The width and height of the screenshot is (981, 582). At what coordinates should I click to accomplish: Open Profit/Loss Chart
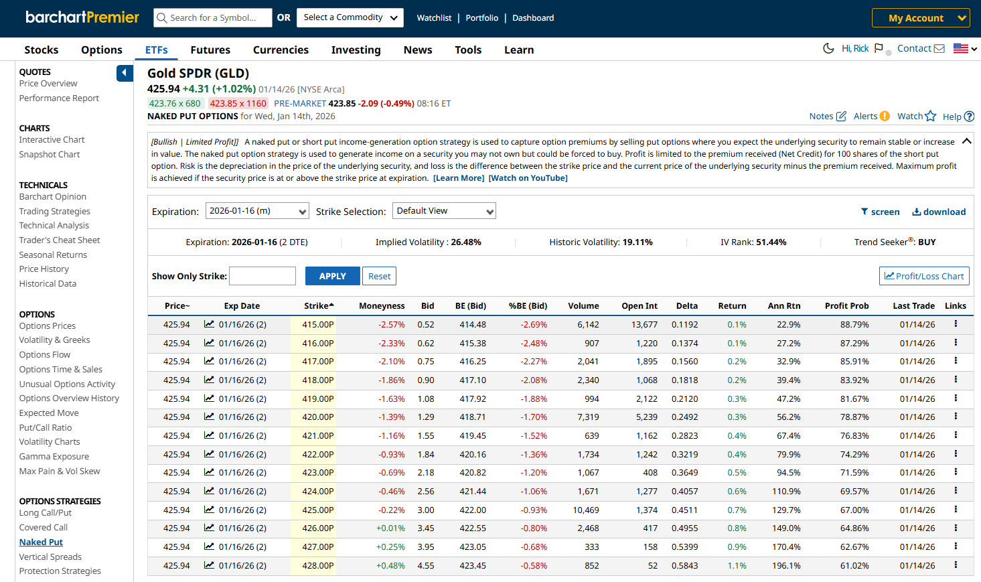[x=923, y=276]
